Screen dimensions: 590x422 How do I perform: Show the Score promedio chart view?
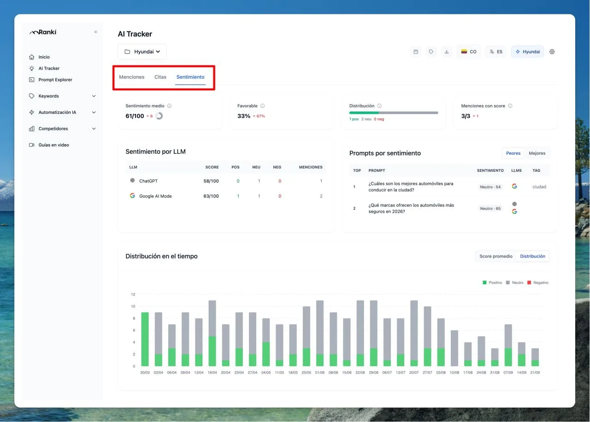point(496,256)
